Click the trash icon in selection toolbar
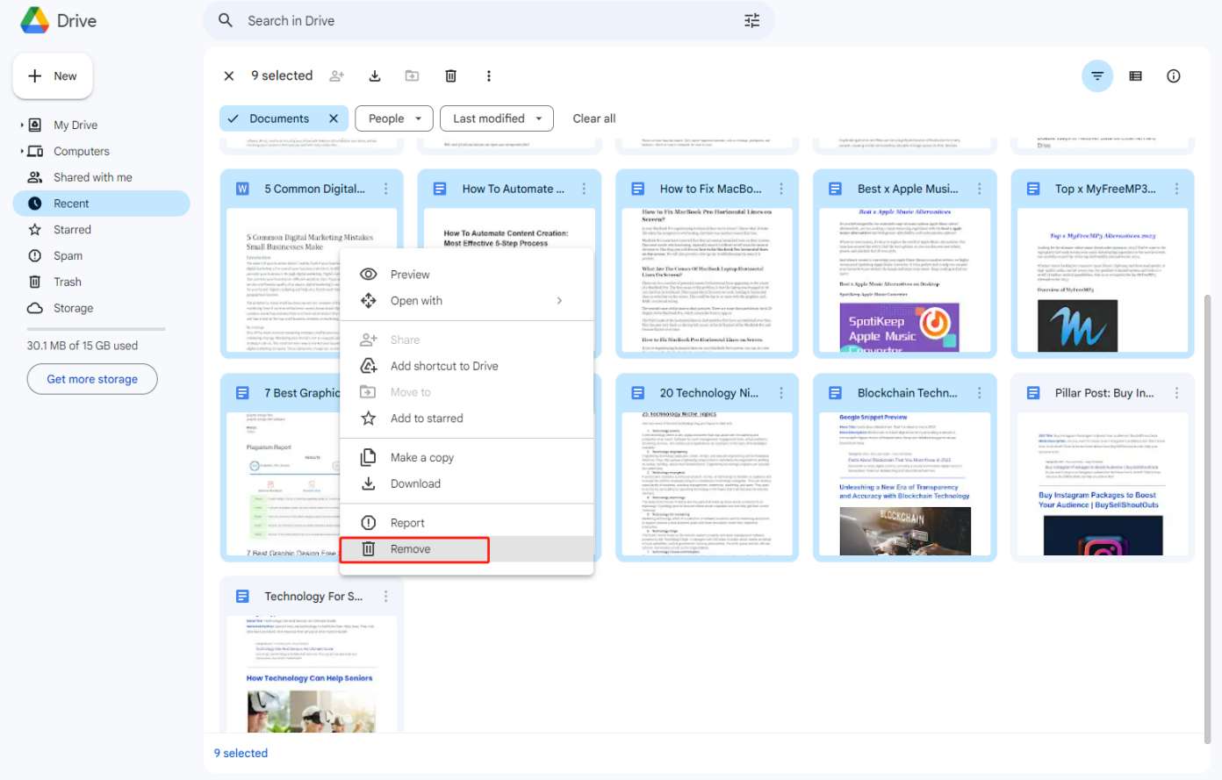The width and height of the screenshot is (1222, 780). pyautogui.click(x=450, y=76)
